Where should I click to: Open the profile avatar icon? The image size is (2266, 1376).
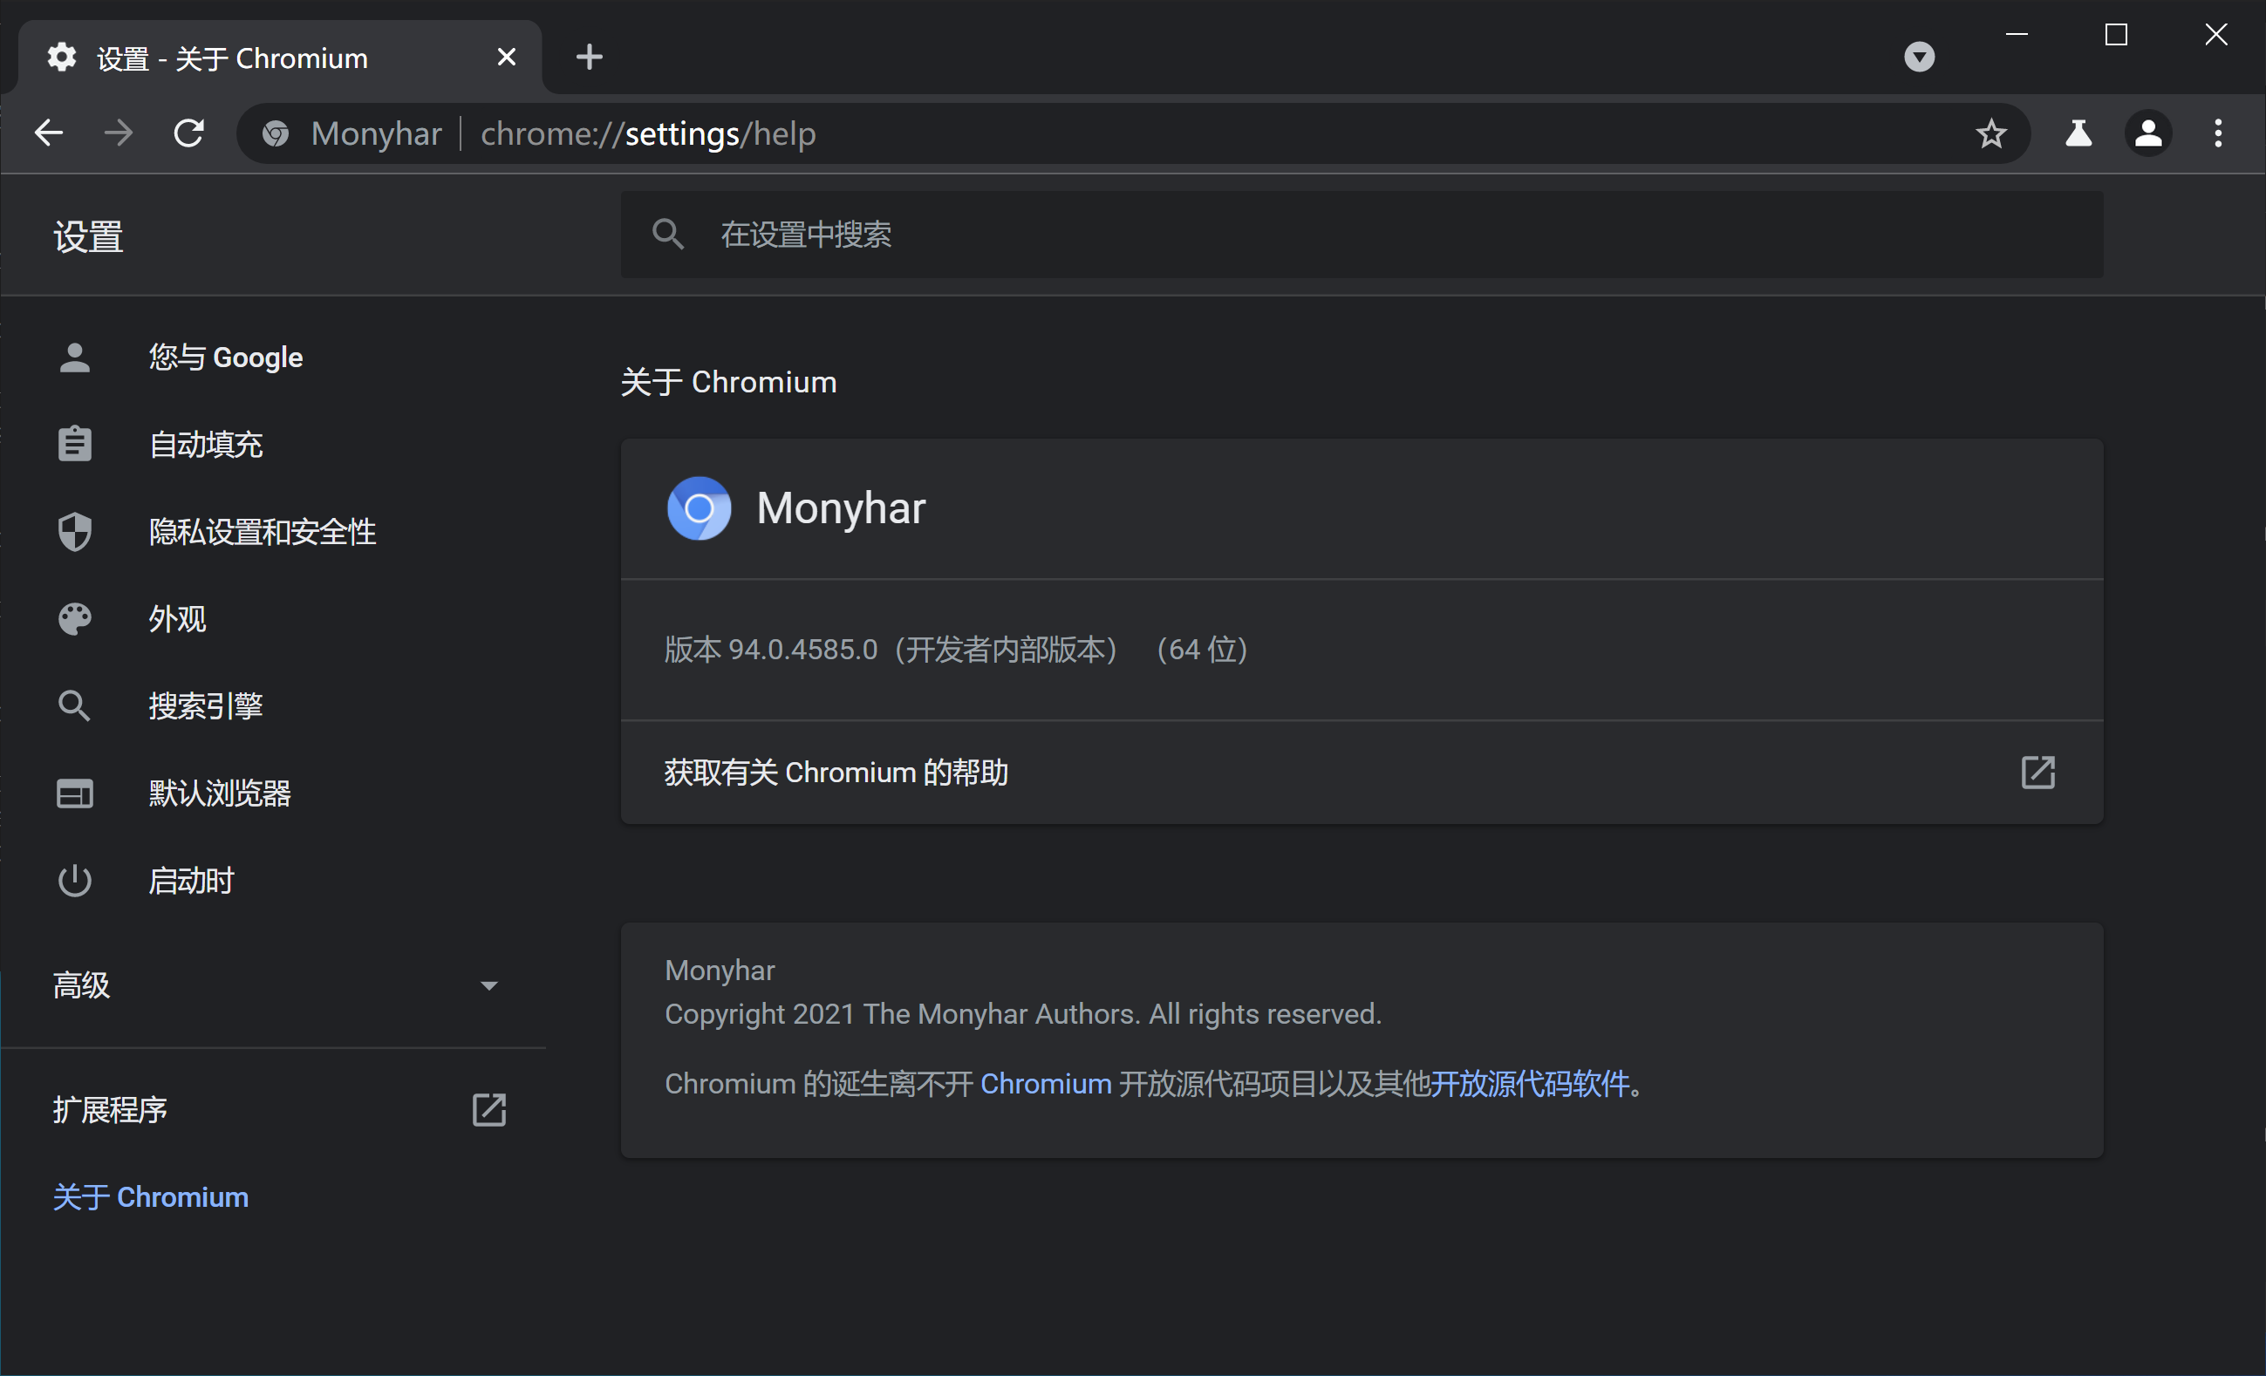pyautogui.click(x=2147, y=133)
